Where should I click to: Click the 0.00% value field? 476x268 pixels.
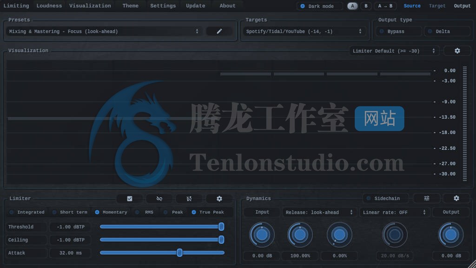(x=339, y=256)
